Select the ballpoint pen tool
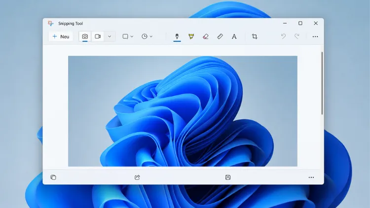This screenshot has width=370, height=208. (x=177, y=36)
